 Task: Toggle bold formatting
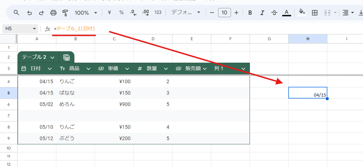point(250,13)
